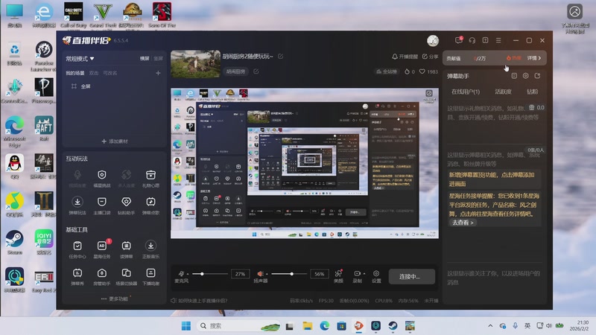Click 开播提醒 stream reminder button

click(405, 57)
